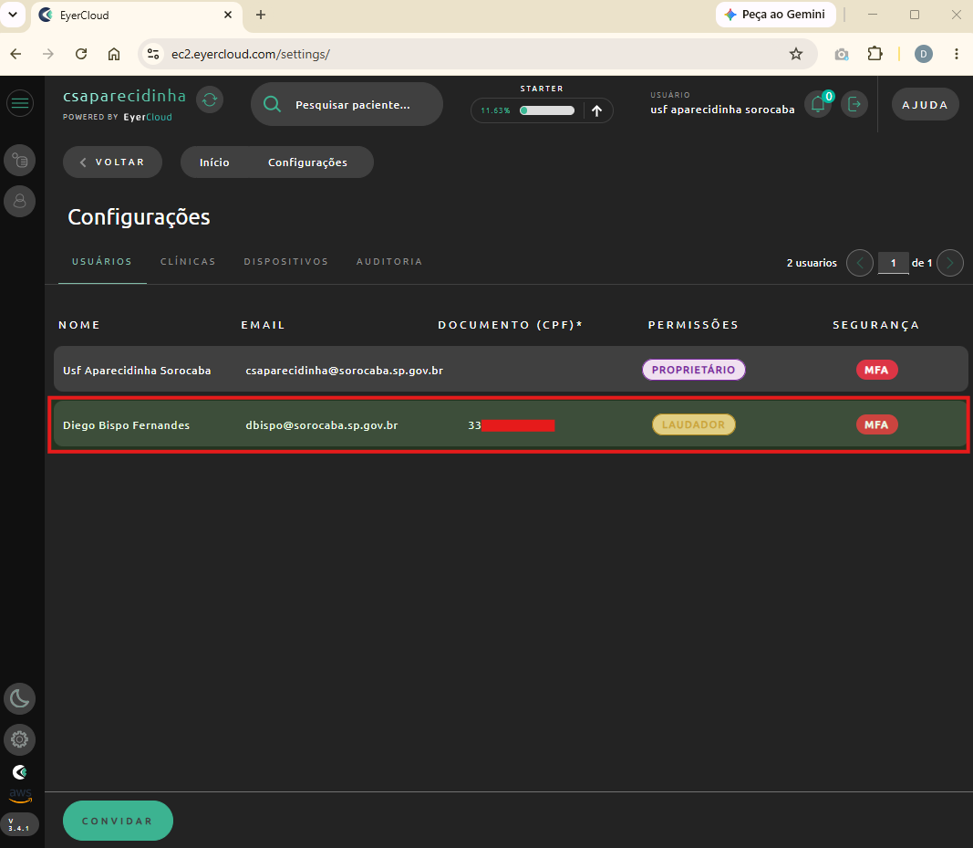Image resolution: width=973 pixels, height=848 pixels.
Task: Open settings gear in sidebar
Action: 20,740
